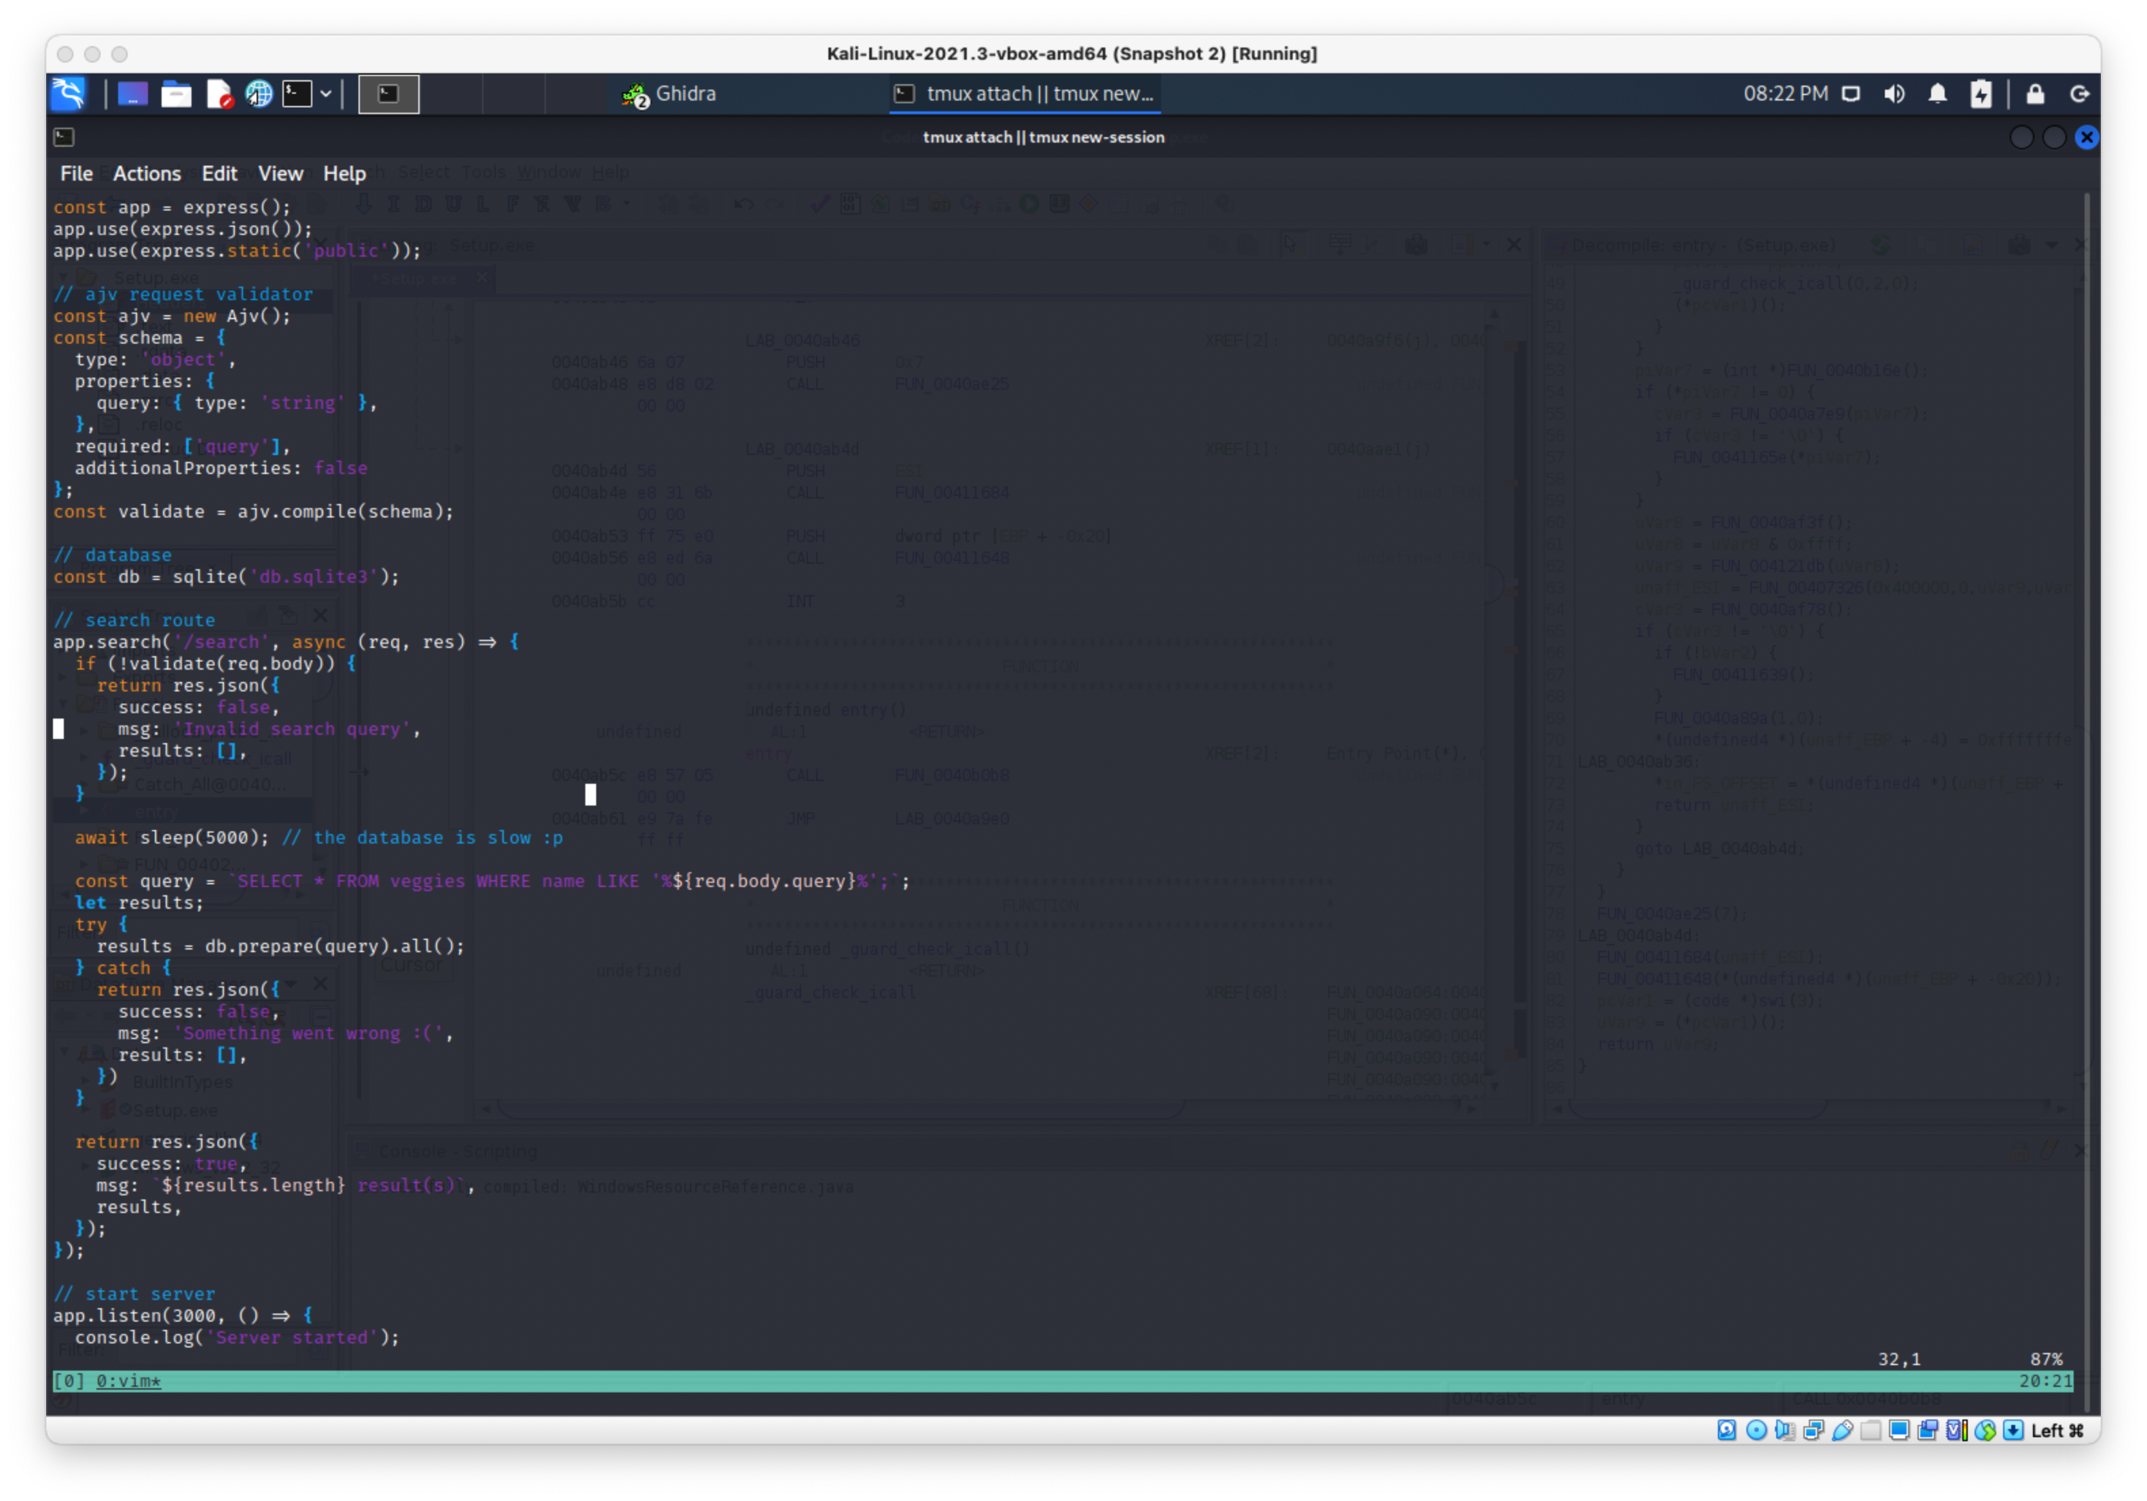Open the power manager battery icon
The image size is (2147, 1501).
click(1981, 94)
